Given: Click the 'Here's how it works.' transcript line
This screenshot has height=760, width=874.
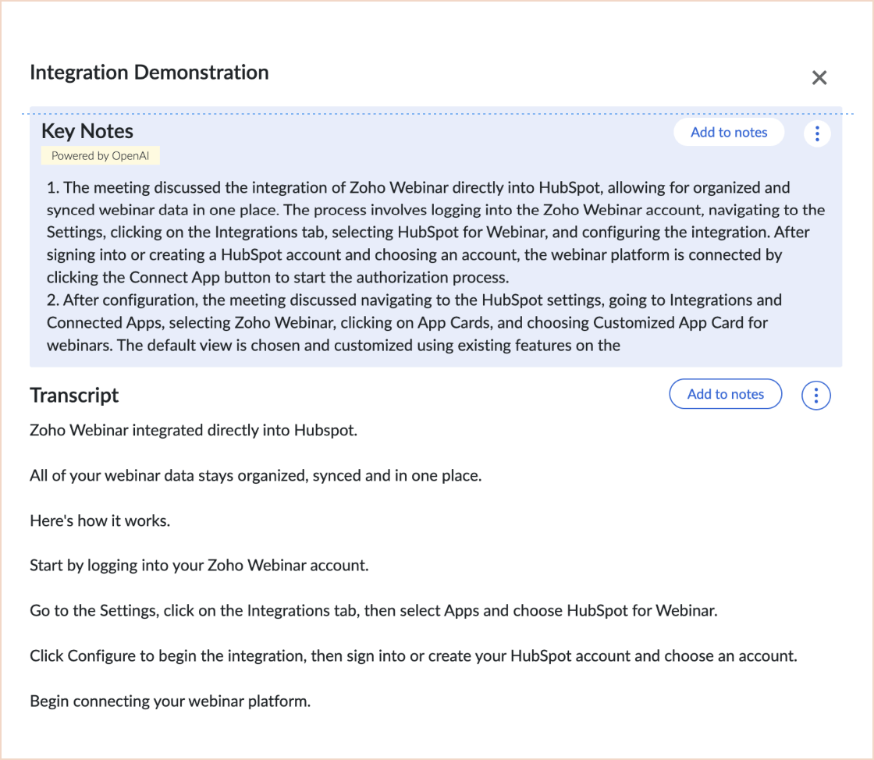Looking at the screenshot, I should pyautogui.click(x=100, y=520).
